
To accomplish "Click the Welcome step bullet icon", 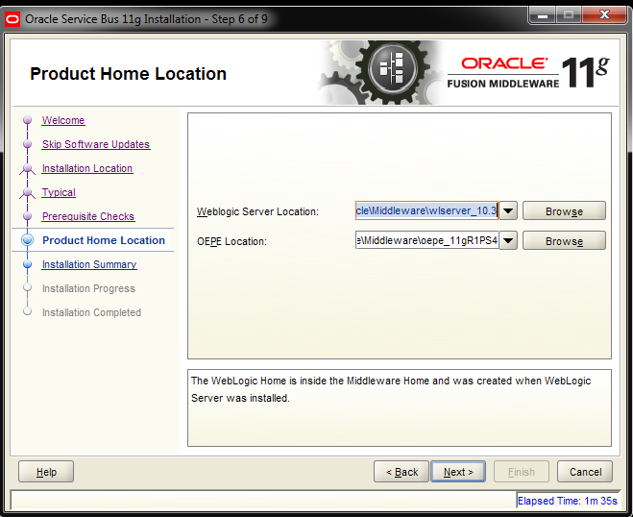I will point(28,120).
